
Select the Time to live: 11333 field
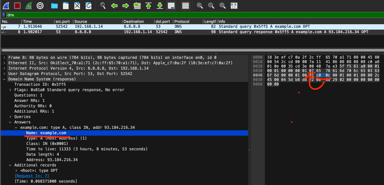tap(87, 149)
